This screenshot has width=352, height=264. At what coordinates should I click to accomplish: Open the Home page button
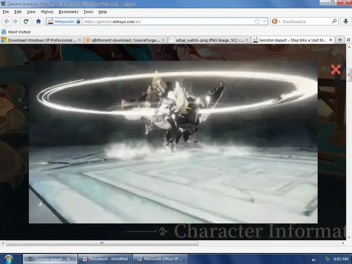[38, 21]
